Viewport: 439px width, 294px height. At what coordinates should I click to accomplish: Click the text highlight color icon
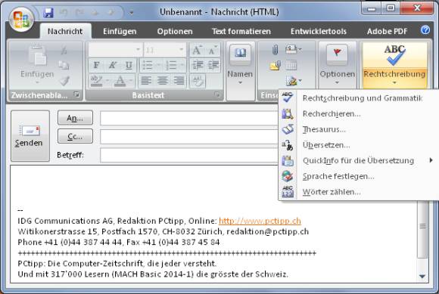click(x=96, y=81)
